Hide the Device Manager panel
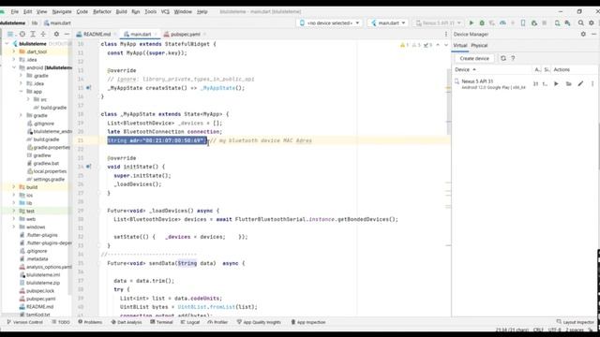The image size is (600, 337). (593, 34)
